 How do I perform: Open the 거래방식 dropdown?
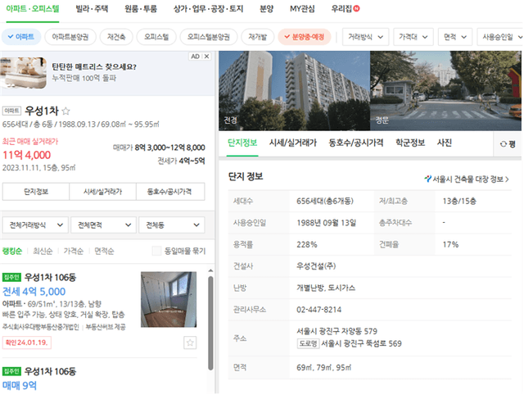(366, 37)
